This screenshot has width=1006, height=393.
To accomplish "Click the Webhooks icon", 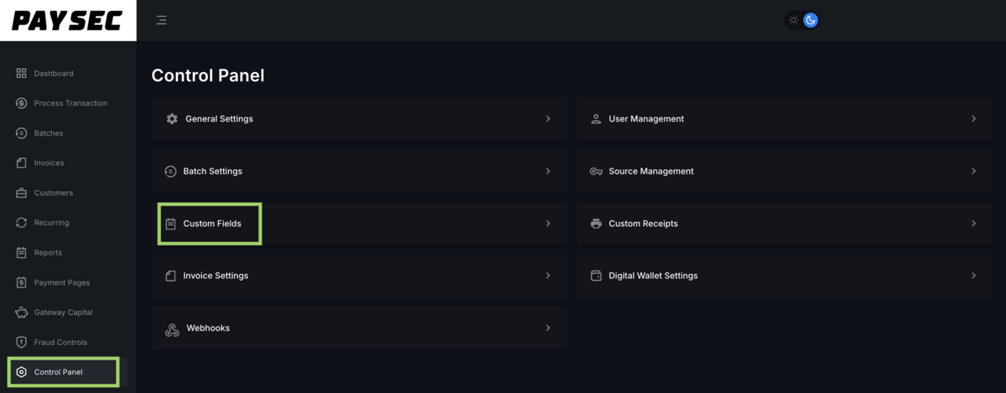I will coord(172,328).
